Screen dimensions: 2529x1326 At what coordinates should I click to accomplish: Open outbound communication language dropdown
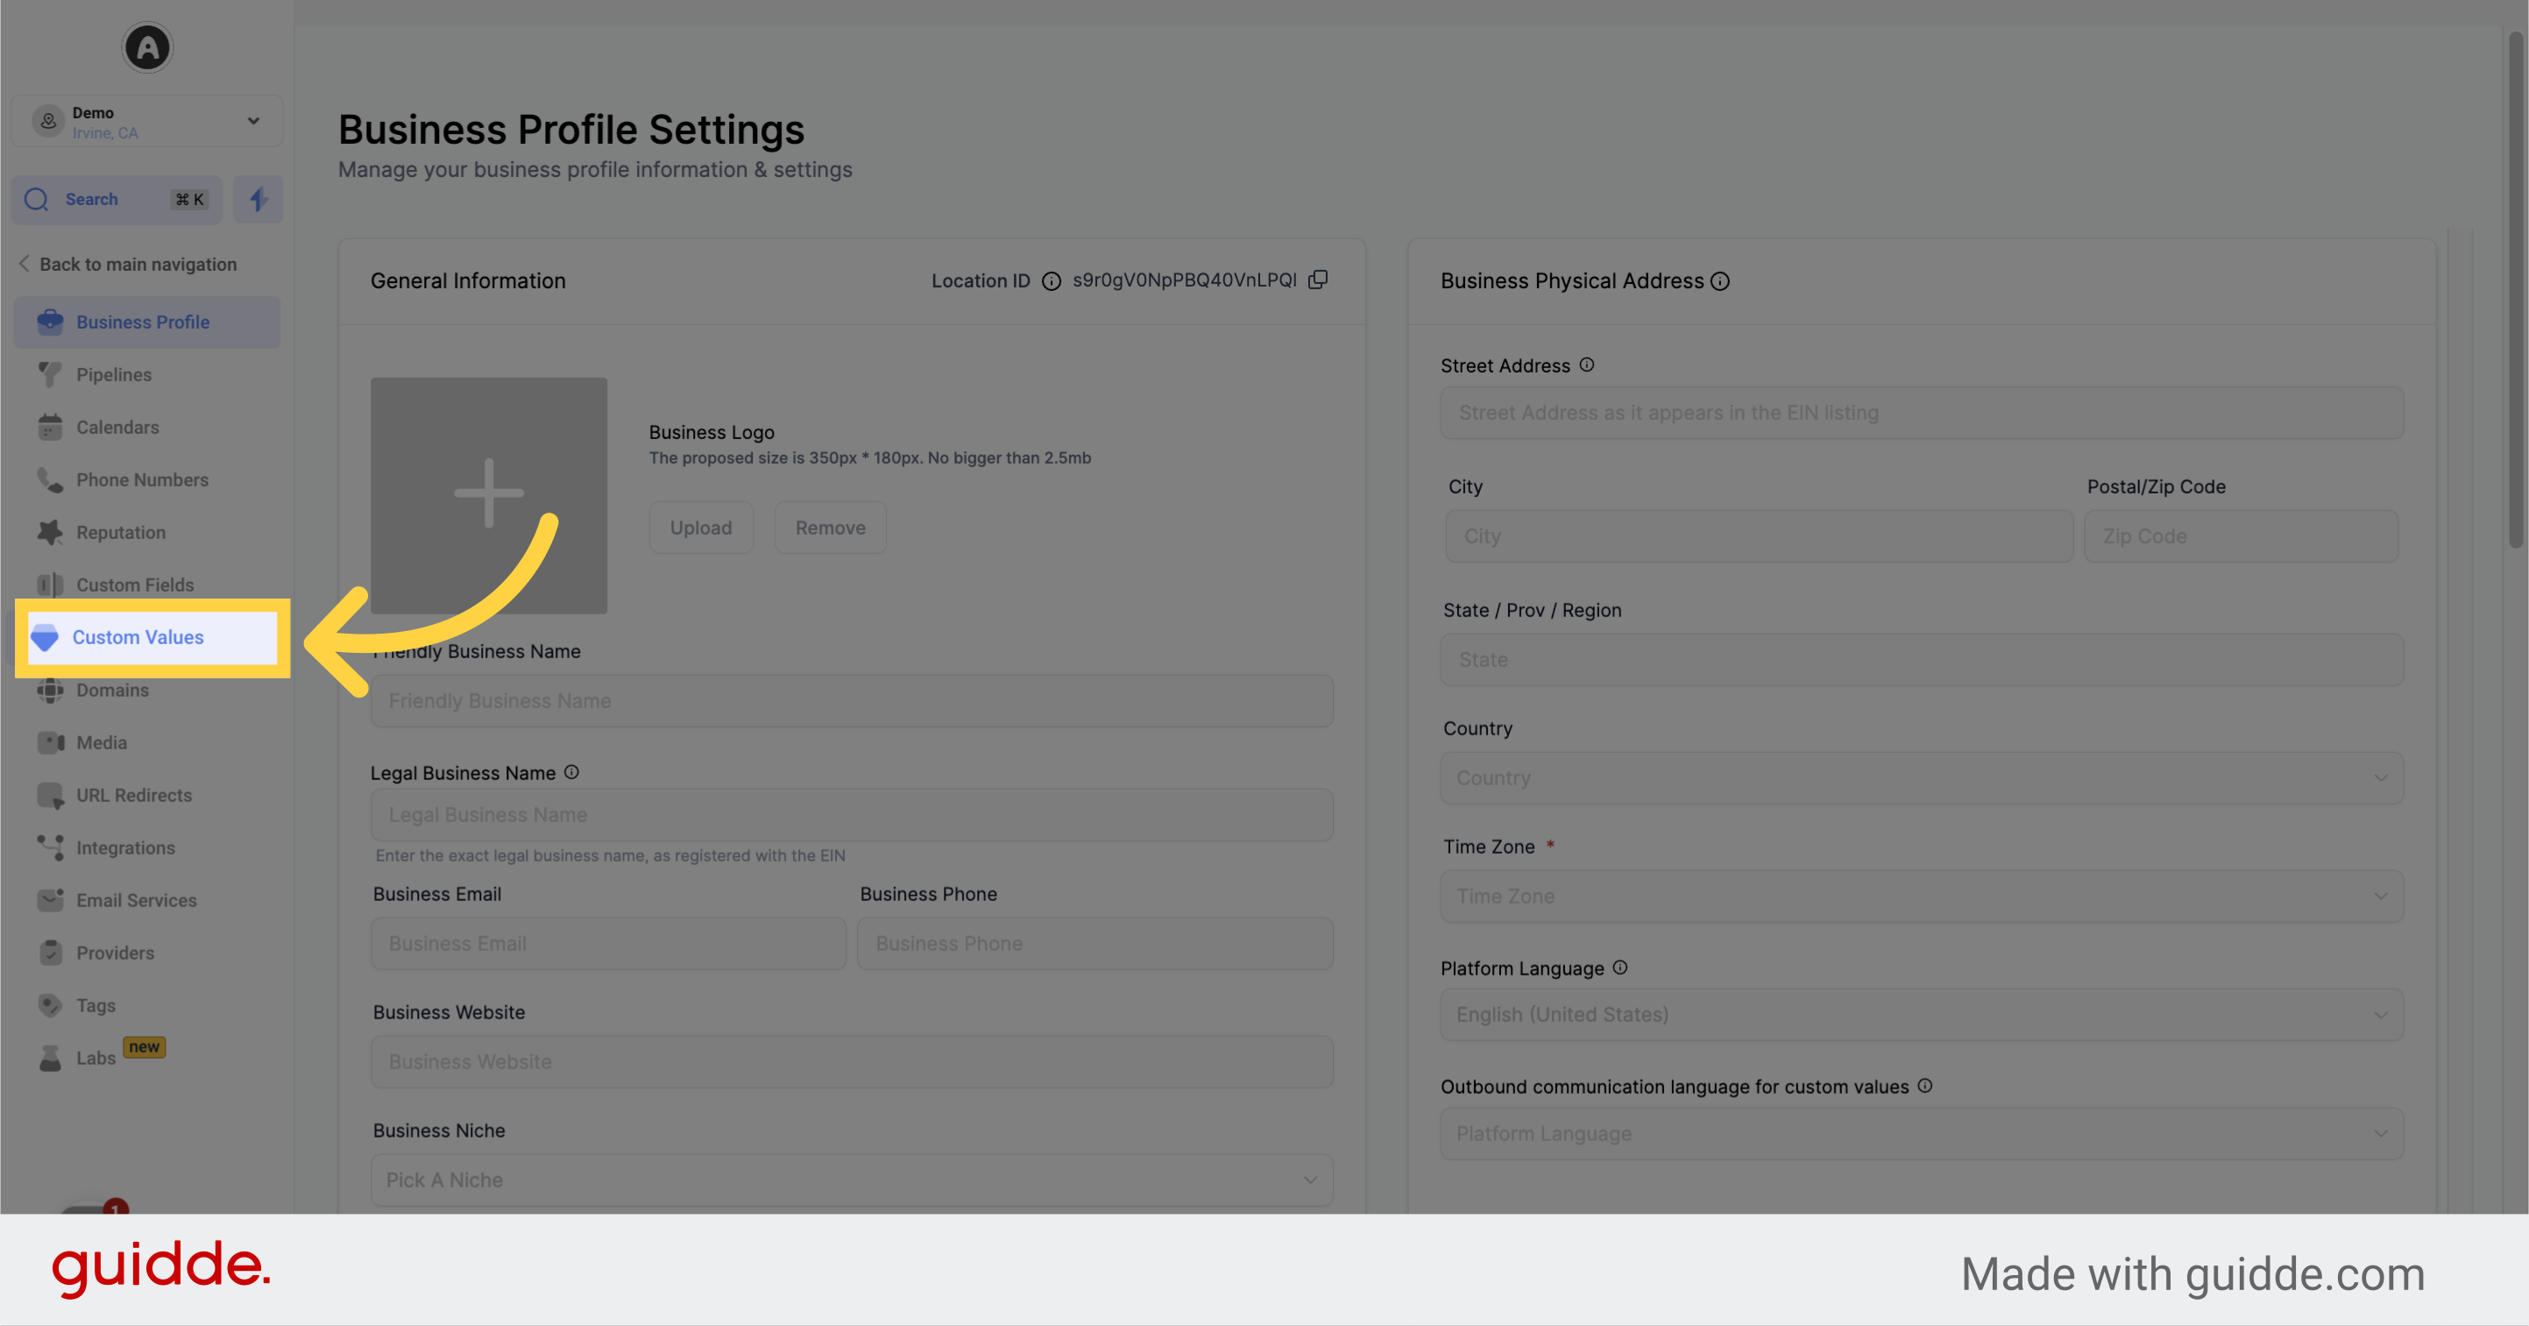tap(1922, 1133)
